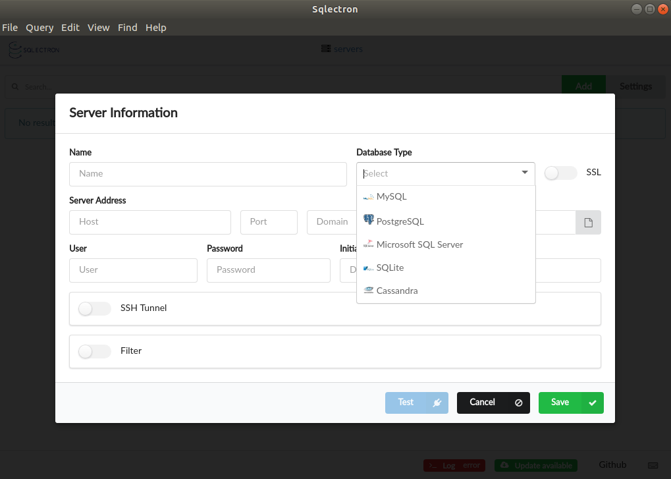Click the servers icon in header

326,49
